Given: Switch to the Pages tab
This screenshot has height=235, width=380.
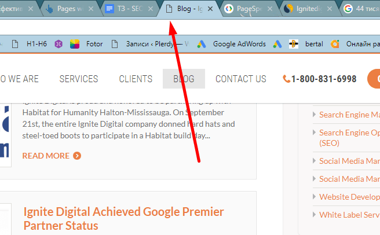Looking at the screenshot, I should [70, 9].
